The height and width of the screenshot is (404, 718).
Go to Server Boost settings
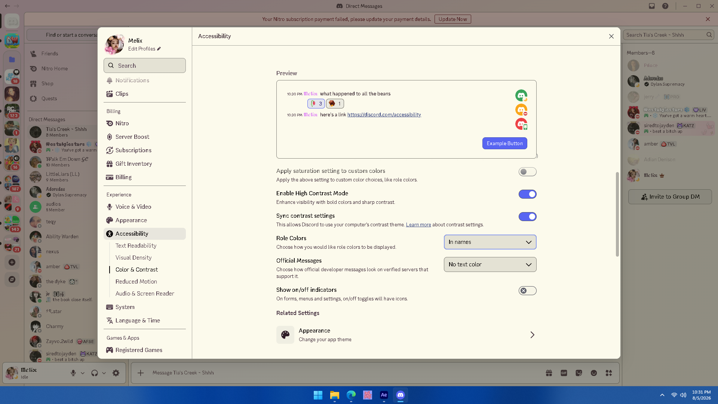pyautogui.click(x=144, y=137)
